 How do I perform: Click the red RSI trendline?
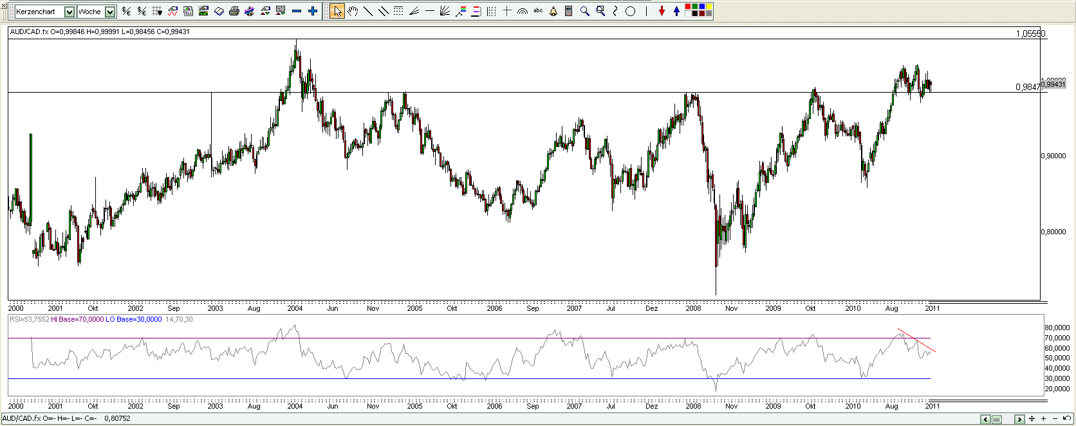pyautogui.click(x=916, y=340)
